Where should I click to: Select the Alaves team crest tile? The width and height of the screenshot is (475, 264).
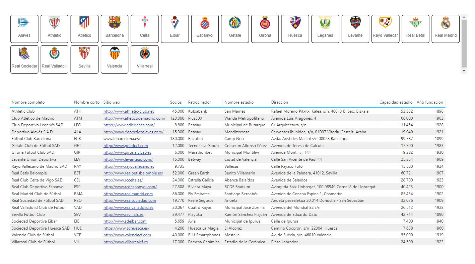pyautogui.click(x=24, y=29)
